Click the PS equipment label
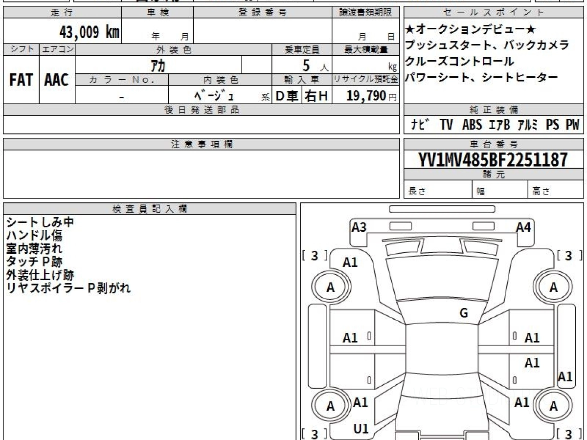This screenshot has width=587, height=440. coord(553,125)
